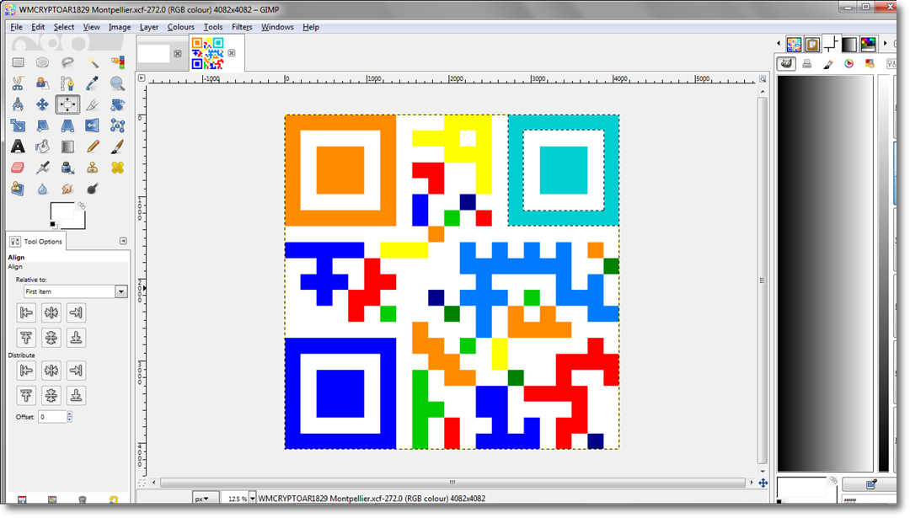Select the Clone stamp tool
The image size is (910, 518).
click(x=93, y=168)
